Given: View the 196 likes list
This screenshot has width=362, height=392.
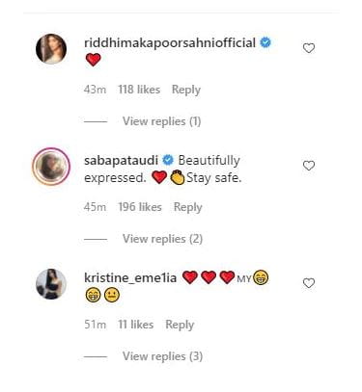Looking at the screenshot, I should (140, 207).
